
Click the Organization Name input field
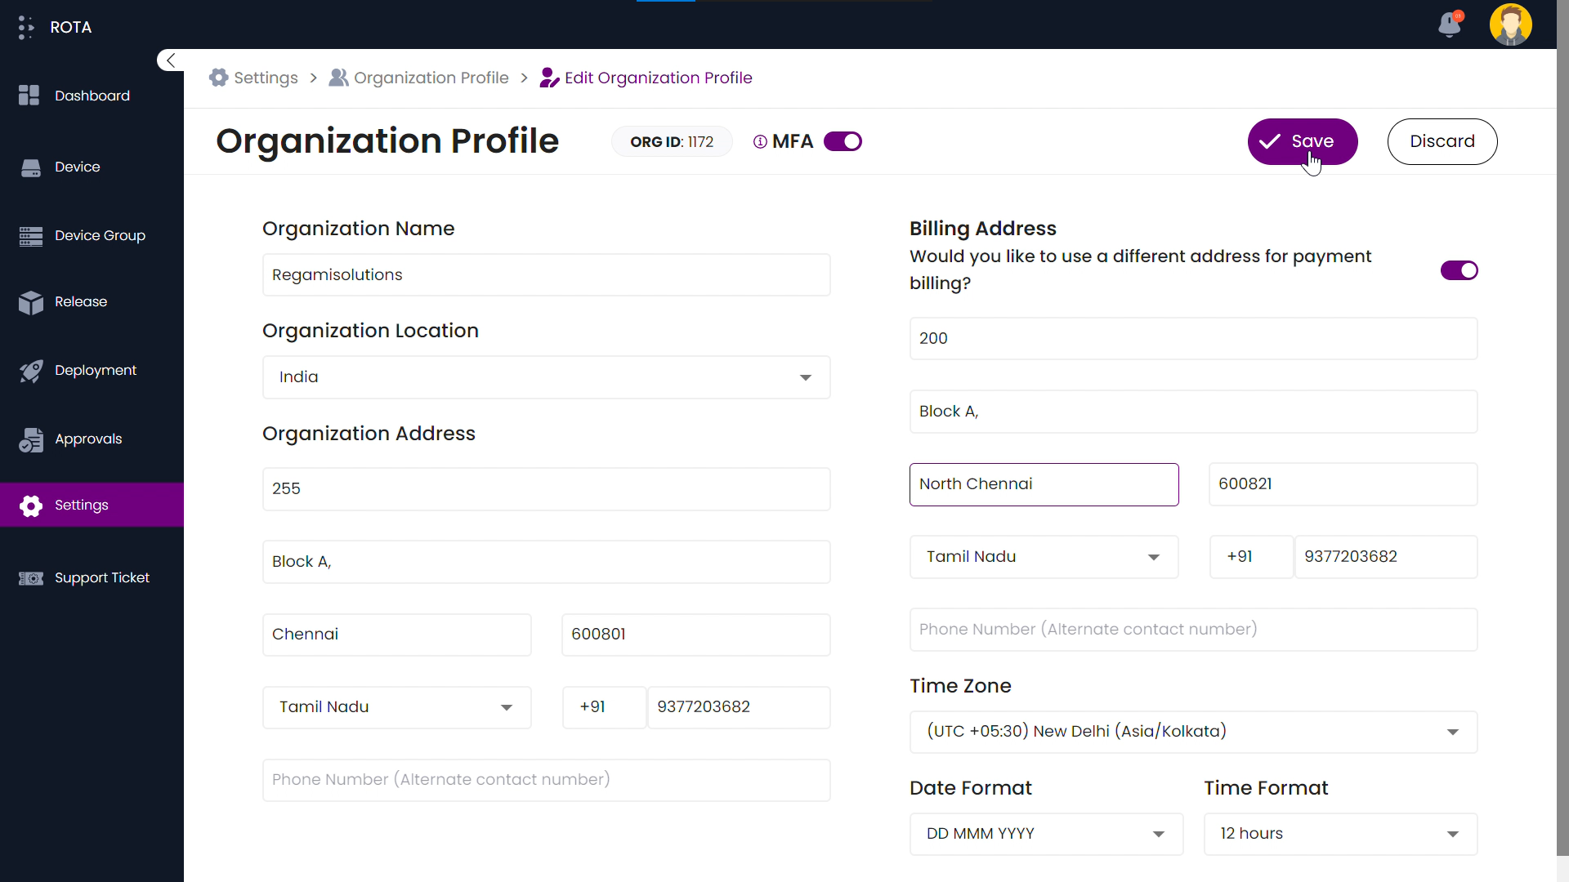point(546,275)
